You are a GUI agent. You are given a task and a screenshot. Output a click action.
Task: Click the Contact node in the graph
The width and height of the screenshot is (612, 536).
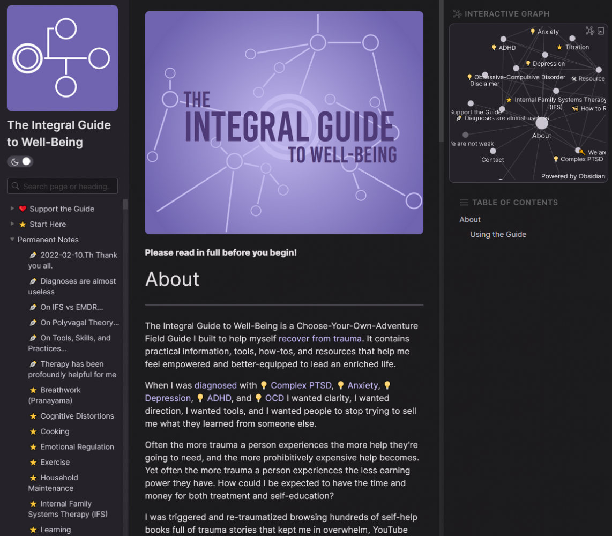click(493, 151)
